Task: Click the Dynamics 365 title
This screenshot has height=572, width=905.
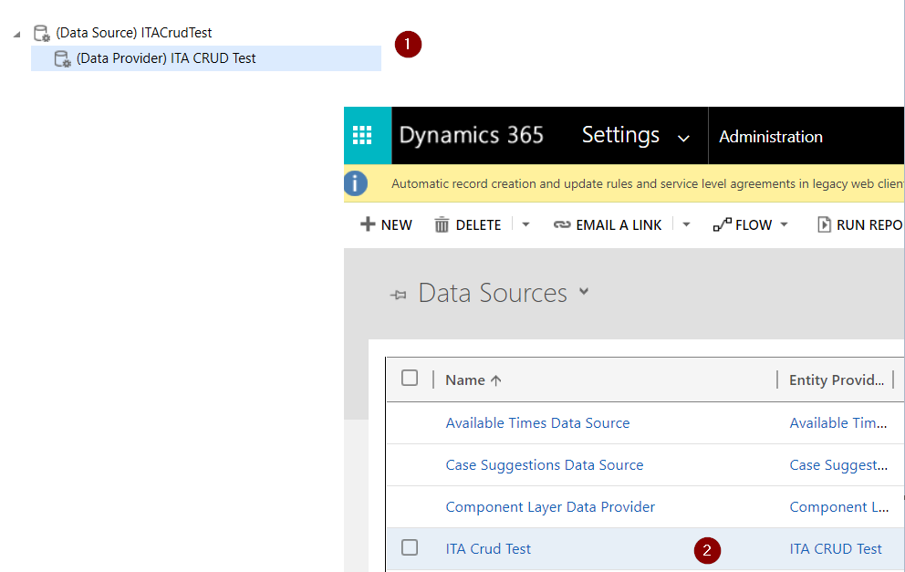Action: (471, 136)
